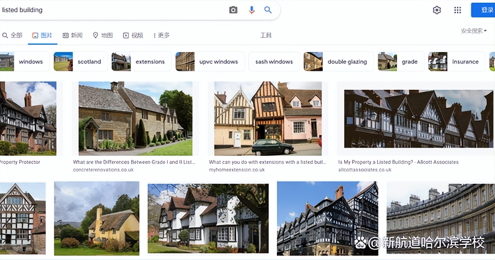Open the Google apps grid icon
Viewport: 495px width, 260px height.
click(x=457, y=10)
